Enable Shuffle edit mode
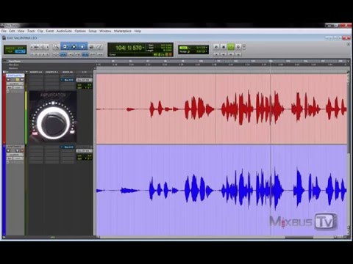This screenshot has height=264, width=353. tap(10, 48)
